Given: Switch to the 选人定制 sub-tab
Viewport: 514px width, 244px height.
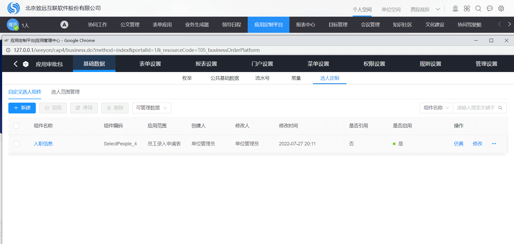Looking at the screenshot, I should (x=330, y=78).
